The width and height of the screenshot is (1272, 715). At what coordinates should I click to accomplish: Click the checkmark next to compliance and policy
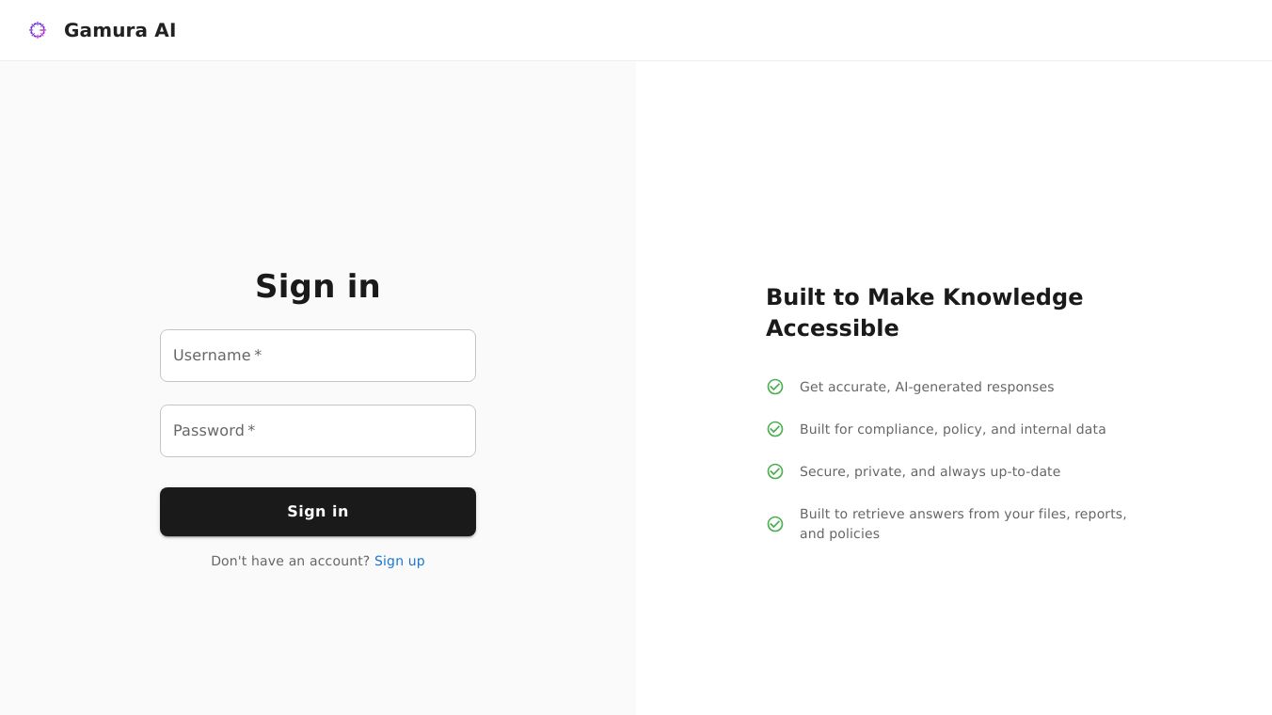pyautogui.click(x=775, y=429)
